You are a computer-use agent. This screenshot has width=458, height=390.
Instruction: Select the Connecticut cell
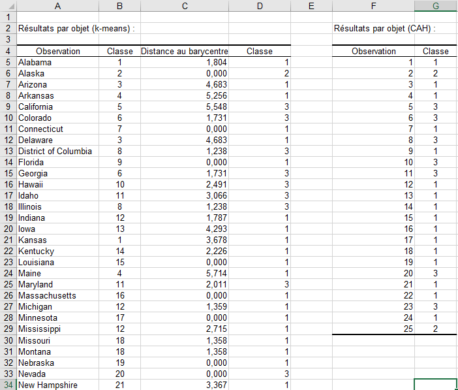58,129
